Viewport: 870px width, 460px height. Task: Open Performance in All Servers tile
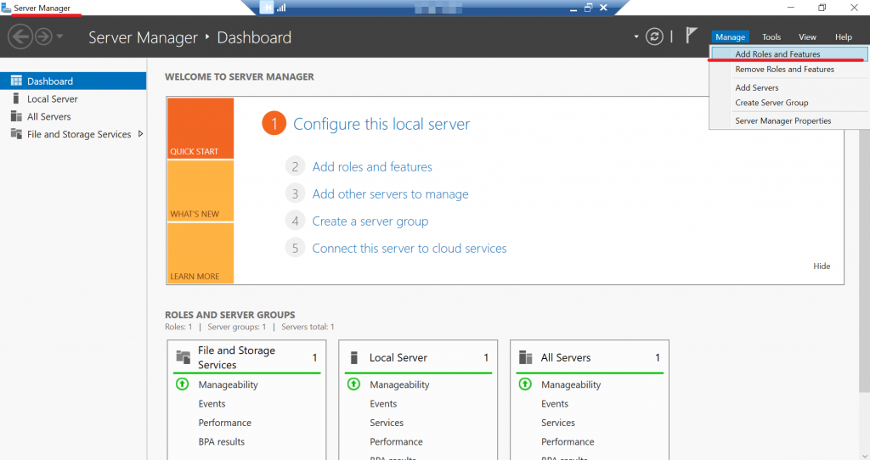tap(568, 441)
